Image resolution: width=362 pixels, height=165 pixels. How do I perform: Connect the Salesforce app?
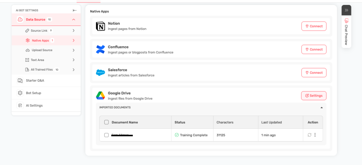[x=314, y=73]
